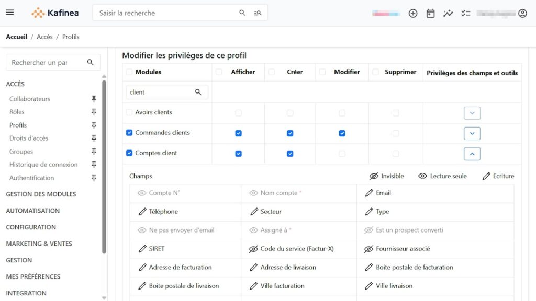Screen dimensions: 536x301
Task: Pin the Collaborateurs sidebar item
Action: (94, 99)
